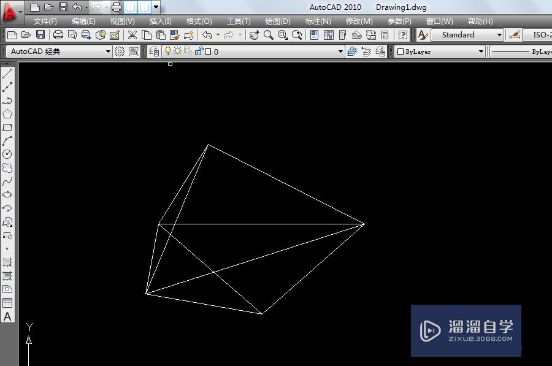Click the Make Block tool
The width and height of the screenshot is (552, 366).
tap(7, 235)
